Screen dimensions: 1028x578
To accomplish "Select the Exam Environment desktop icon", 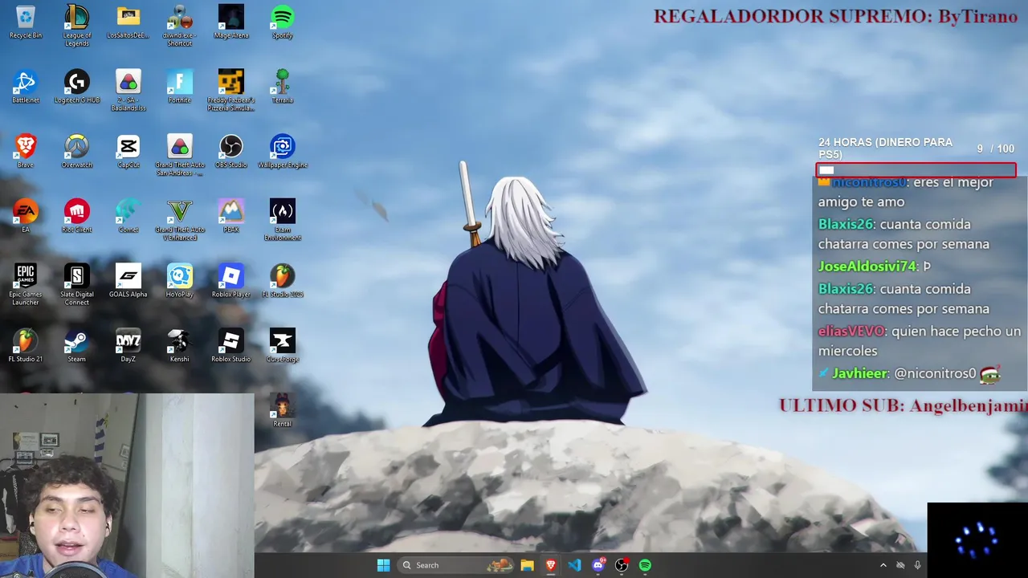I will click(x=283, y=220).
